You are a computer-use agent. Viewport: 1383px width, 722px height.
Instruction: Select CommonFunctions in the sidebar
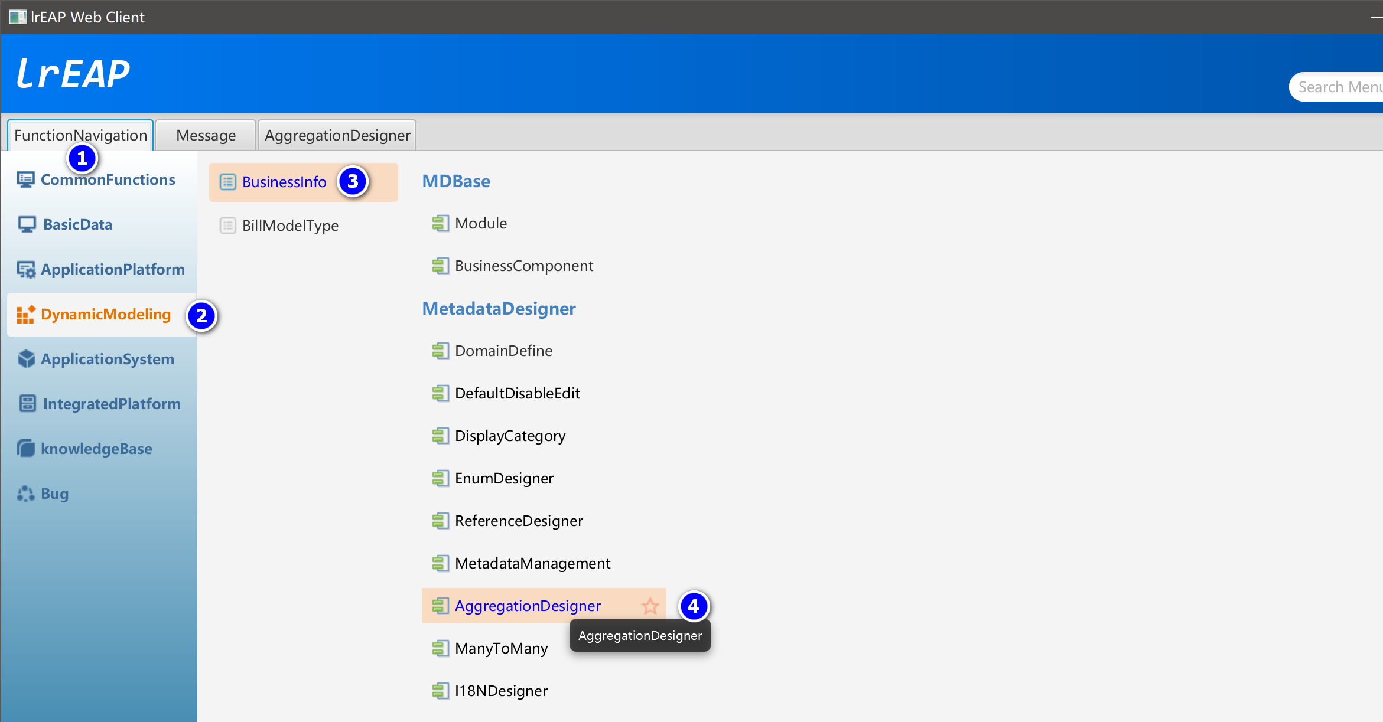102,179
